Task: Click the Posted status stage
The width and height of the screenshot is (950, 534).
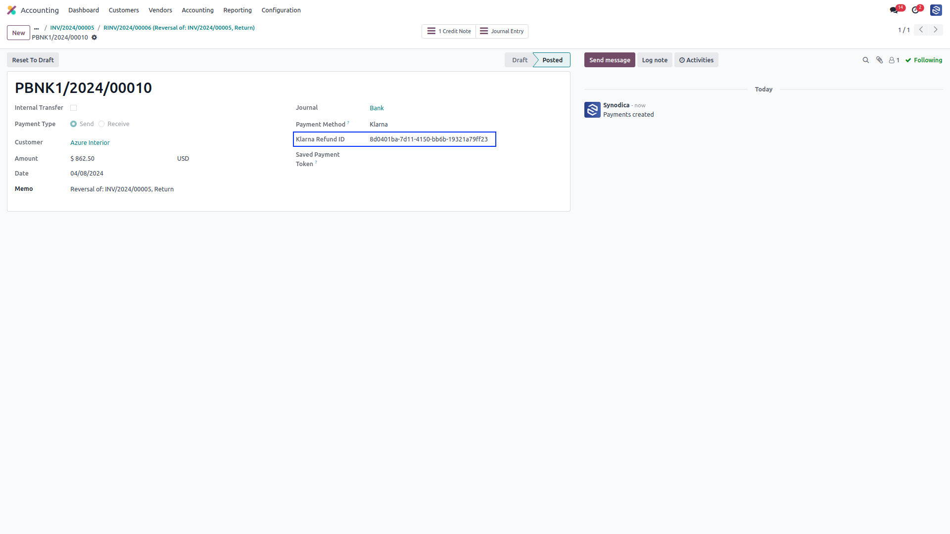Action: pos(552,60)
